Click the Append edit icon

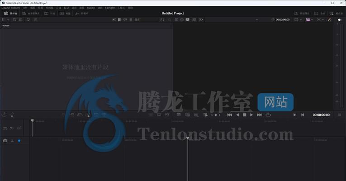(72, 114)
